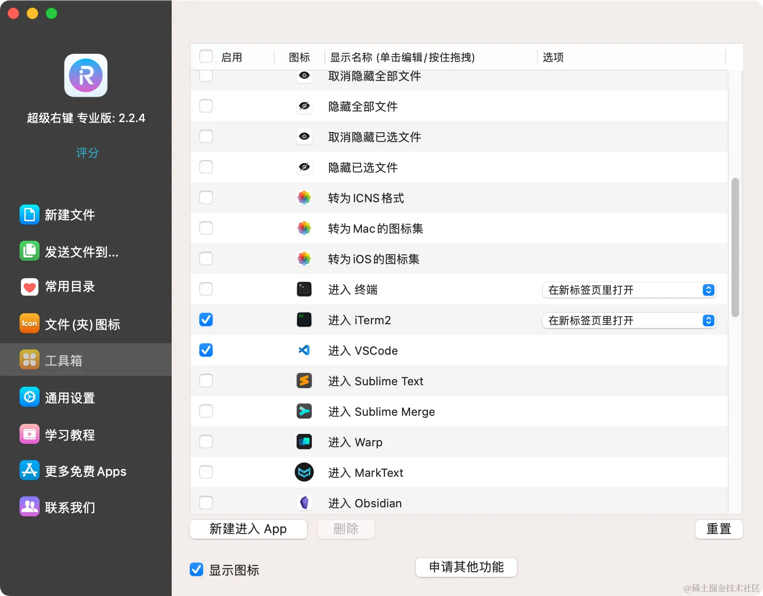Screen dimensions: 763x596
Task: Click the 发送文件到 sidebar icon
Action: [x=30, y=251]
